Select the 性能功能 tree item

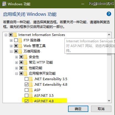click(36, 68)
